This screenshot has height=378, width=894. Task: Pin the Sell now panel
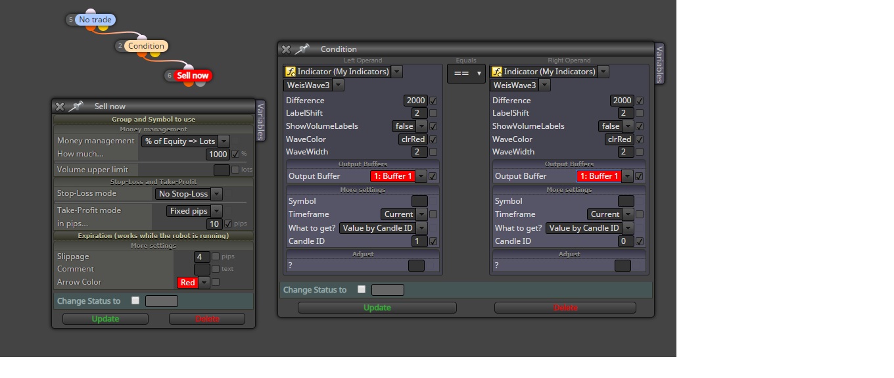[x=77, y=106]
